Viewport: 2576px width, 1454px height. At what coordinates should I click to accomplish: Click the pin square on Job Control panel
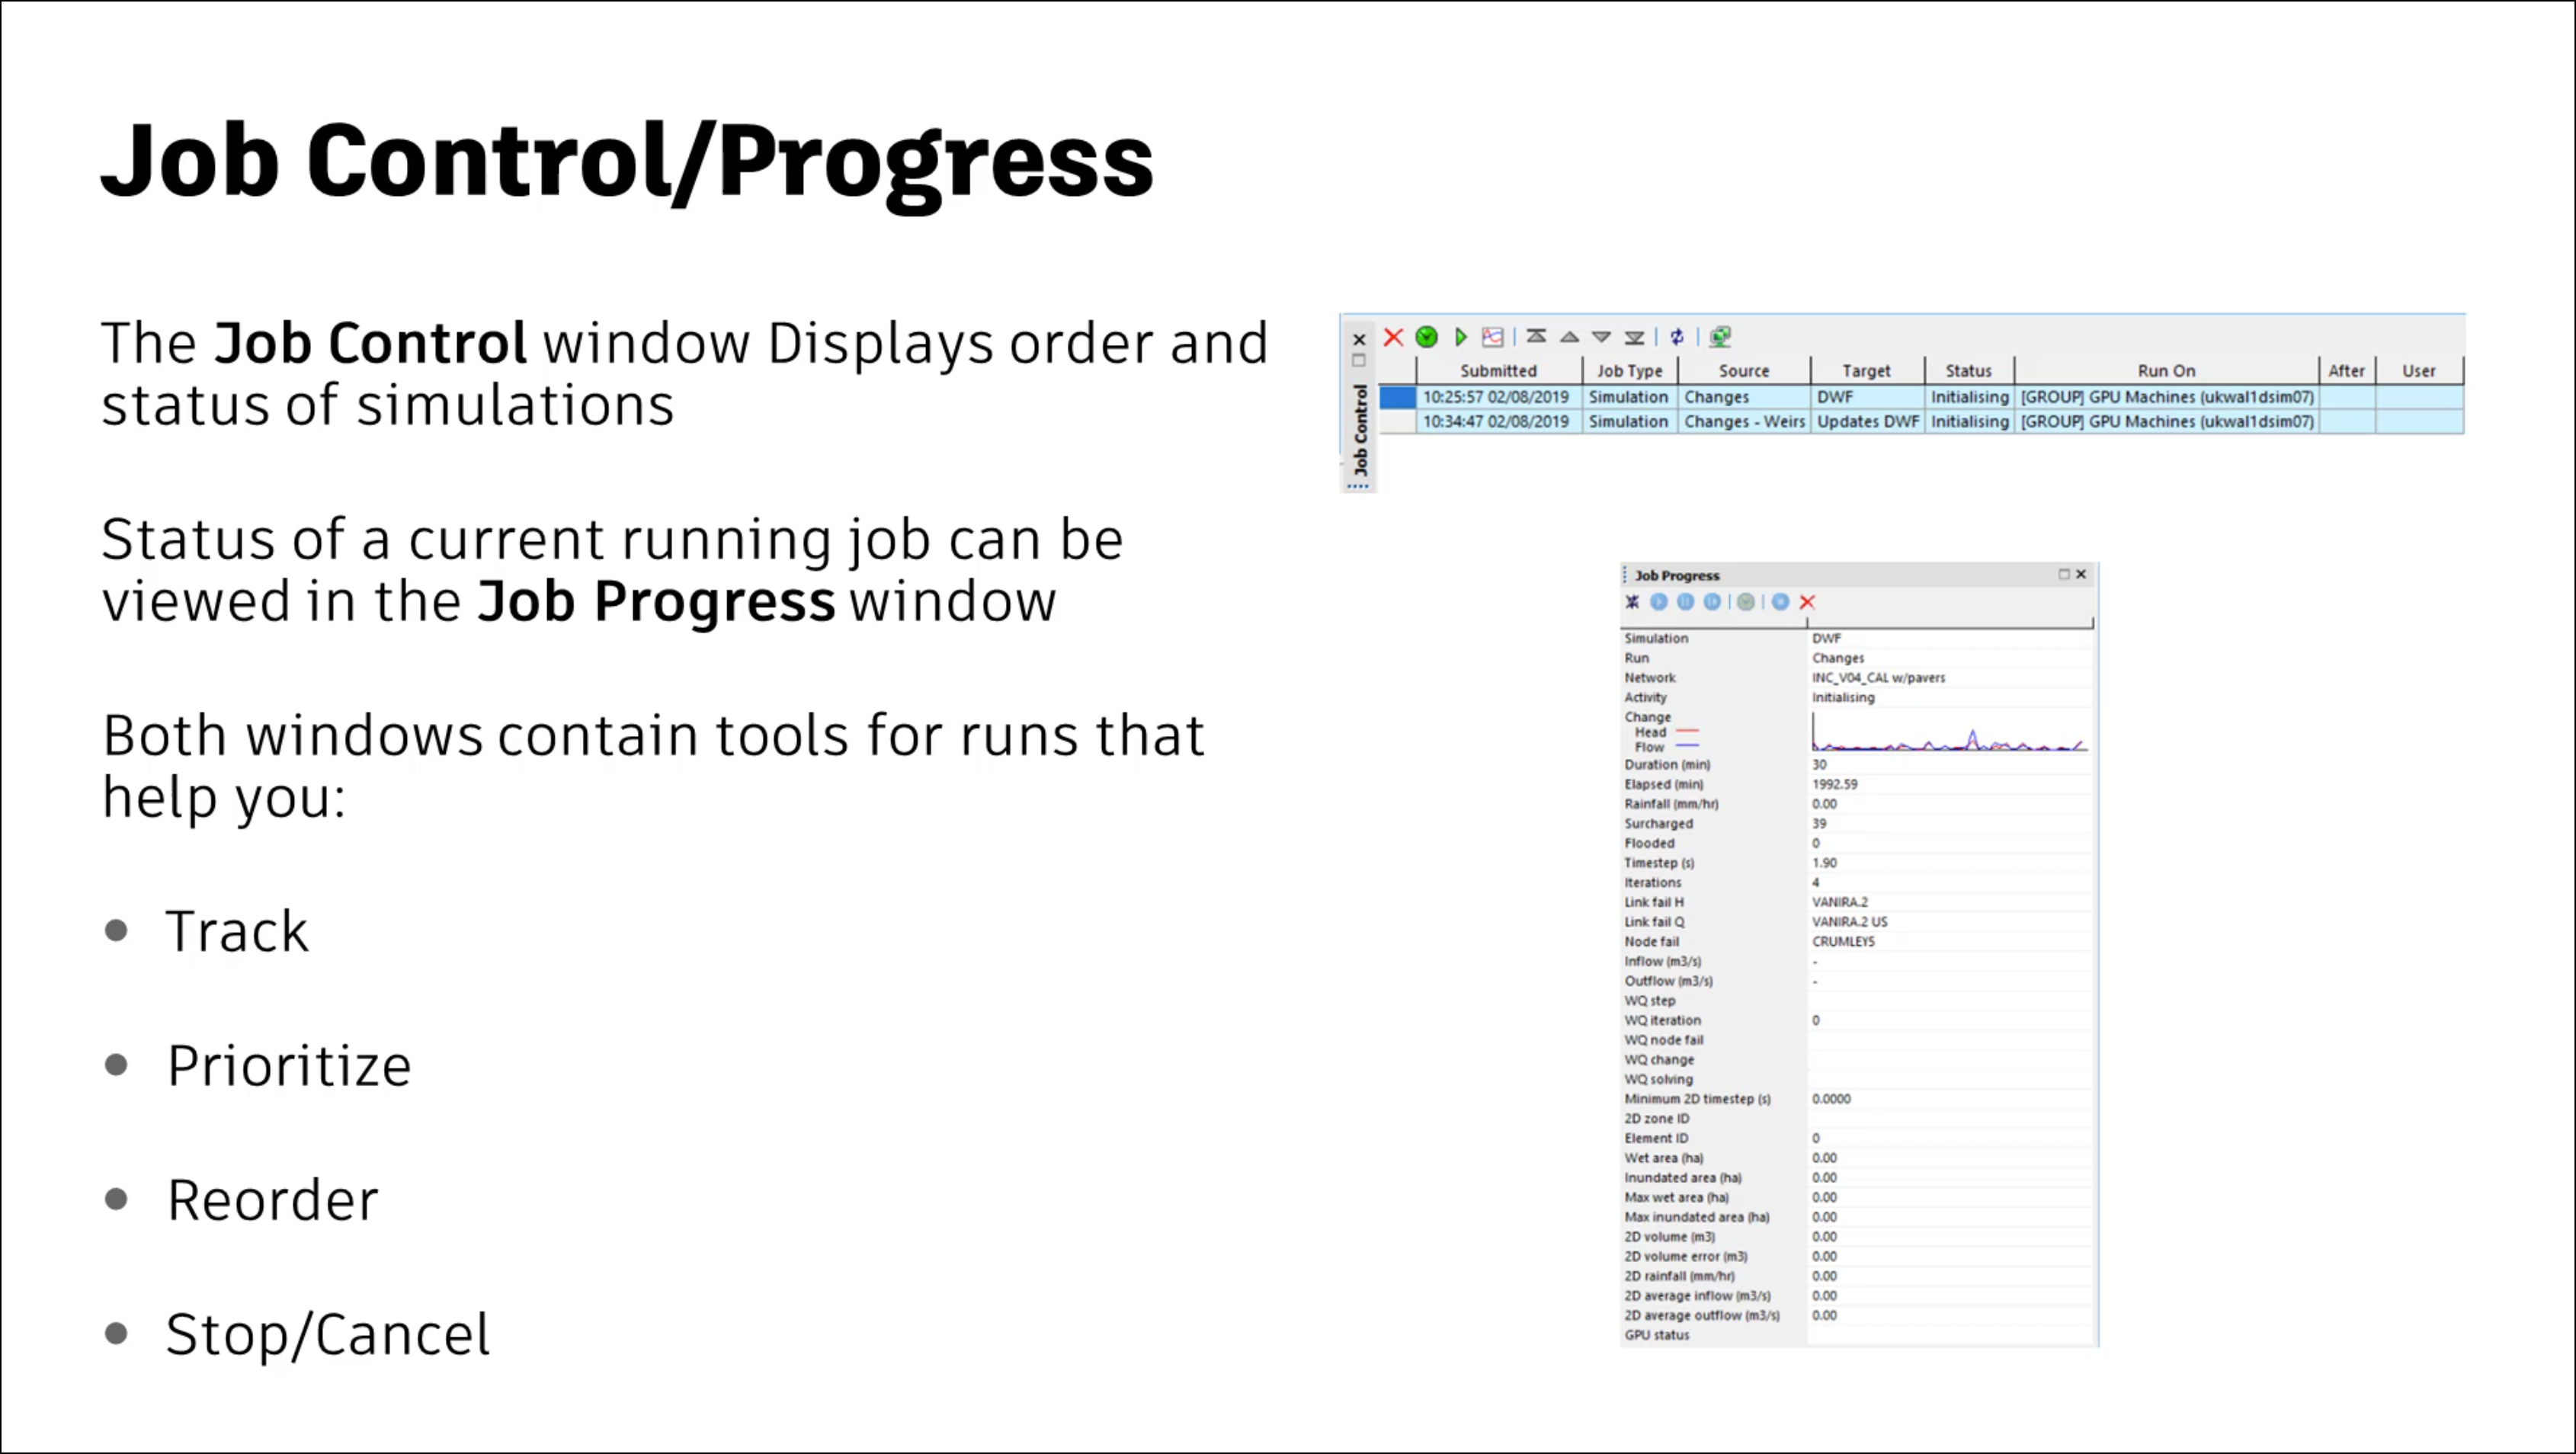pos(1359,360)
